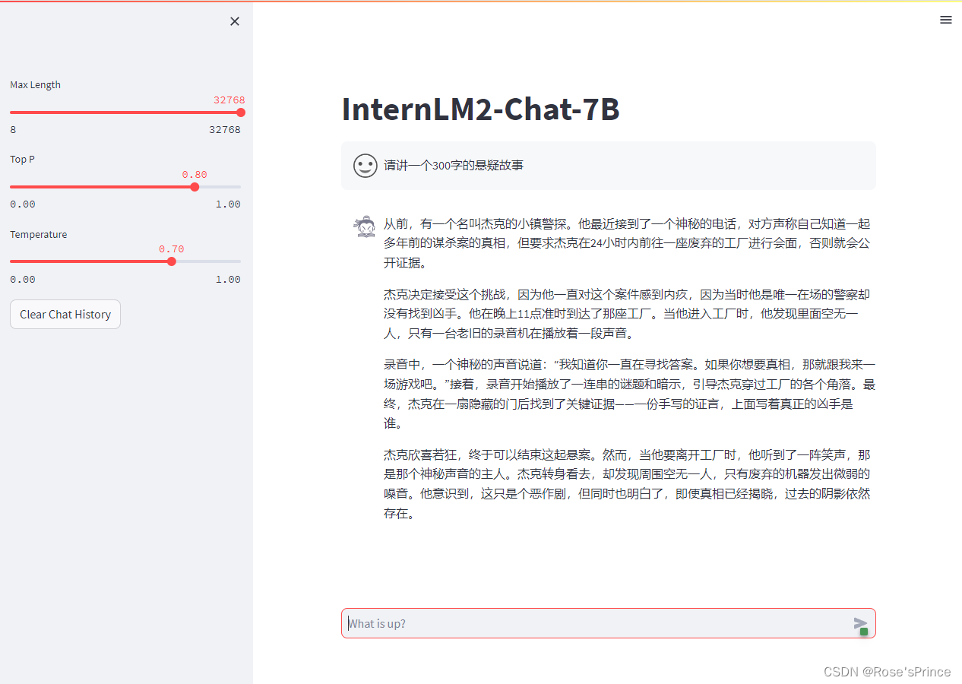Click the Max Length value 32768 in red

229,100
